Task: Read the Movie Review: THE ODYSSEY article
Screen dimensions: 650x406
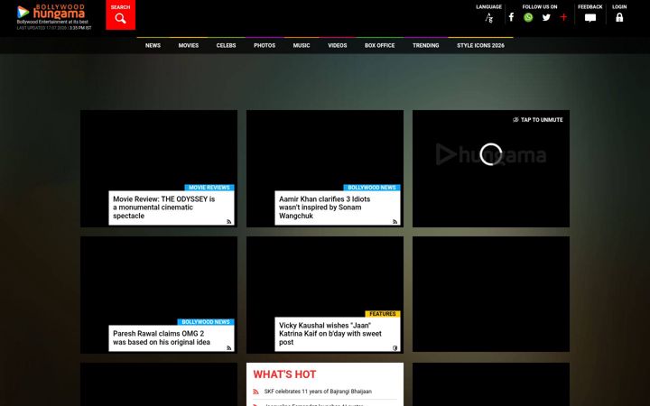Action: (x=163, y=208)
